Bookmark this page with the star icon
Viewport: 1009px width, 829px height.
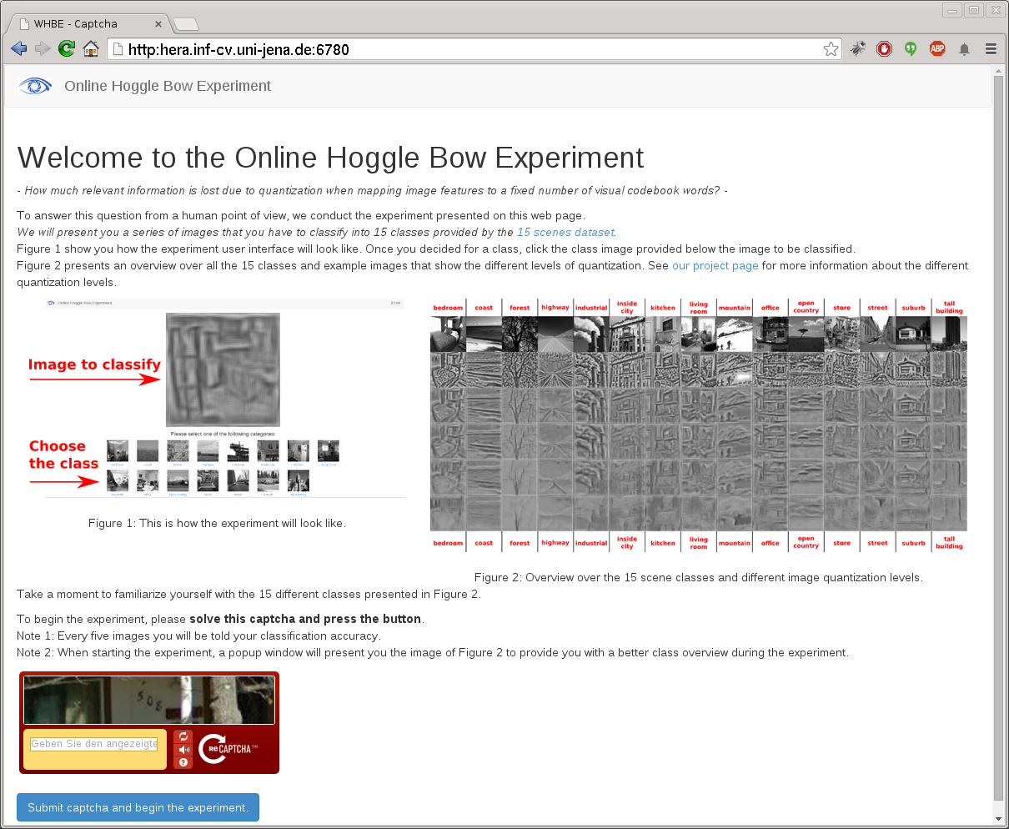coord(831,49)
